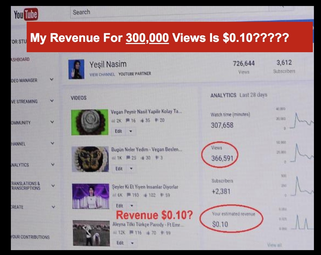The image size is (321, 255).
Task: Click the Yeşil Nasim channel avatar
Action: click(x=76, y=69)
